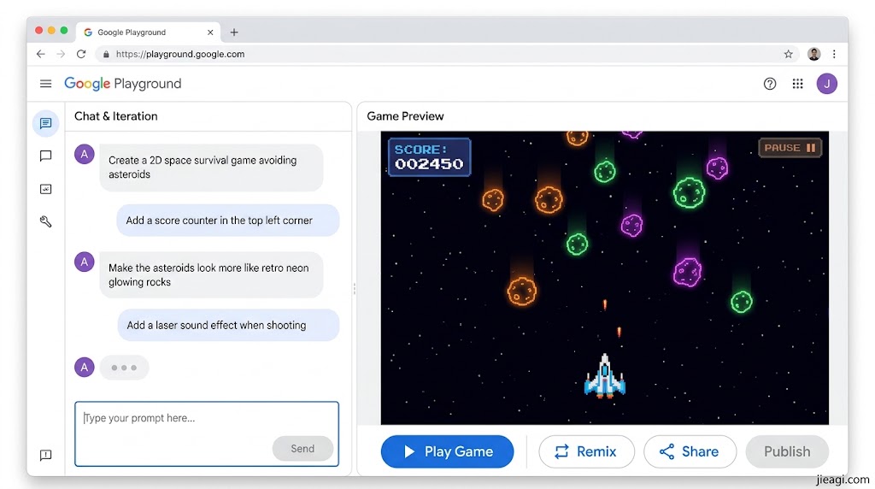Open the Chrome three-dot menu
Screen dimensions: 875x489
(834, 54)
